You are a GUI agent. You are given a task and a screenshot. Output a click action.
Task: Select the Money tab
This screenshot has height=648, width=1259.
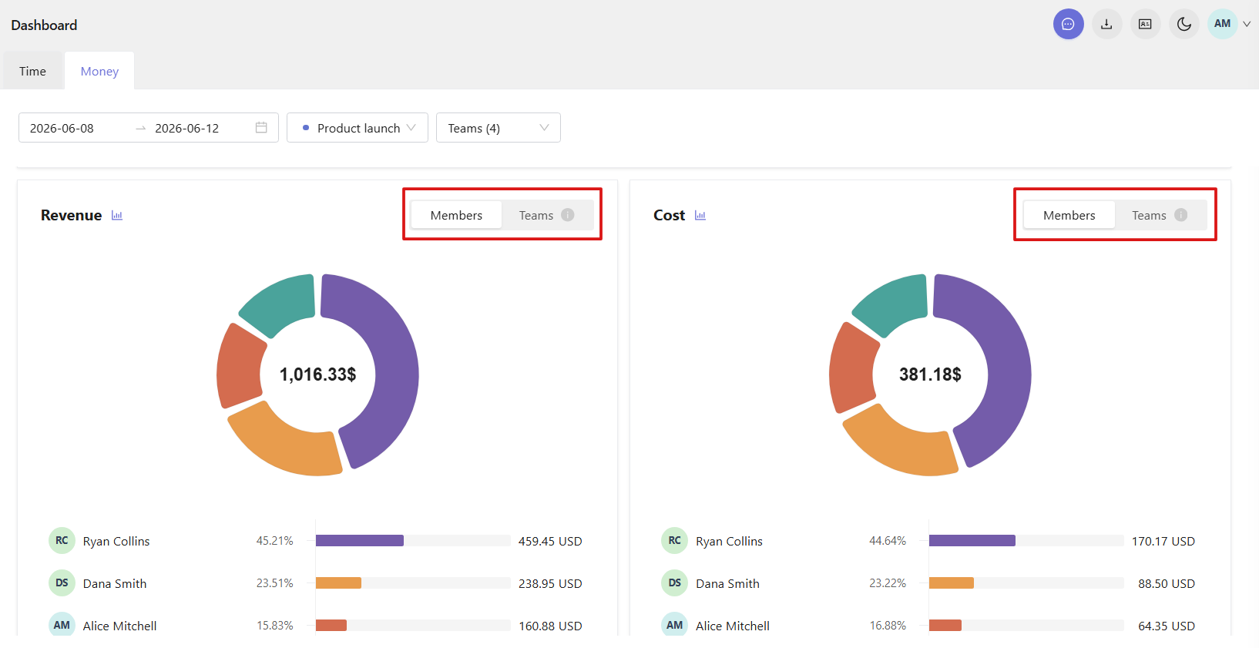(x=99, y=71)
